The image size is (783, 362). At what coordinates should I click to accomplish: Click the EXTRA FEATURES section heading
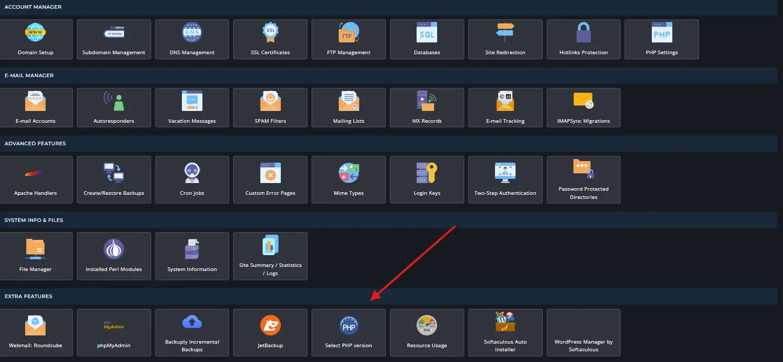coord(28,297)
